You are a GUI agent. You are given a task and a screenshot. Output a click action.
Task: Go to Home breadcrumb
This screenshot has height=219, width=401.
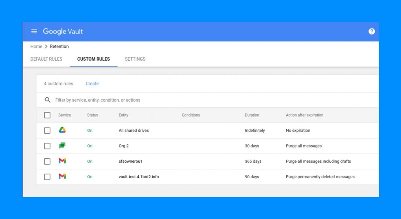[36, 47]
